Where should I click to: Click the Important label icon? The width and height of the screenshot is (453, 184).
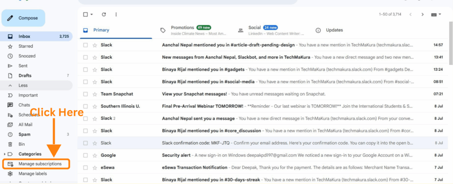pyautogui.click(x=10, y=96)
